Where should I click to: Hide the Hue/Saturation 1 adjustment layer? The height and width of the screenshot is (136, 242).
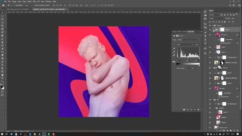(x=210, y=57)
